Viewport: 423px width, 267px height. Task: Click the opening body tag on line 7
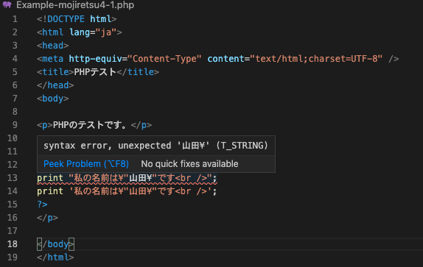tap(52, 99)
